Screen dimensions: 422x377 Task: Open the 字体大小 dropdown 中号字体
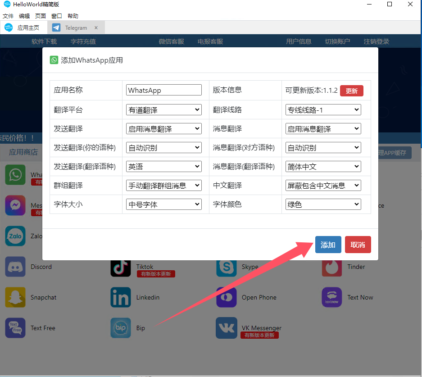click(x=163, y=204)
